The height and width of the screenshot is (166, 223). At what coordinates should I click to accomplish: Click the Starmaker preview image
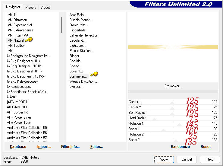pyautogui.click(x=173, y=47)
